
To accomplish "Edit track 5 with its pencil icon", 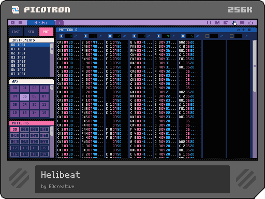I will tap(197, 36).
